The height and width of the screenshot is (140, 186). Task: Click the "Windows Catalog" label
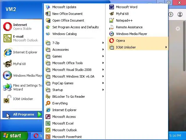(65, 34)
